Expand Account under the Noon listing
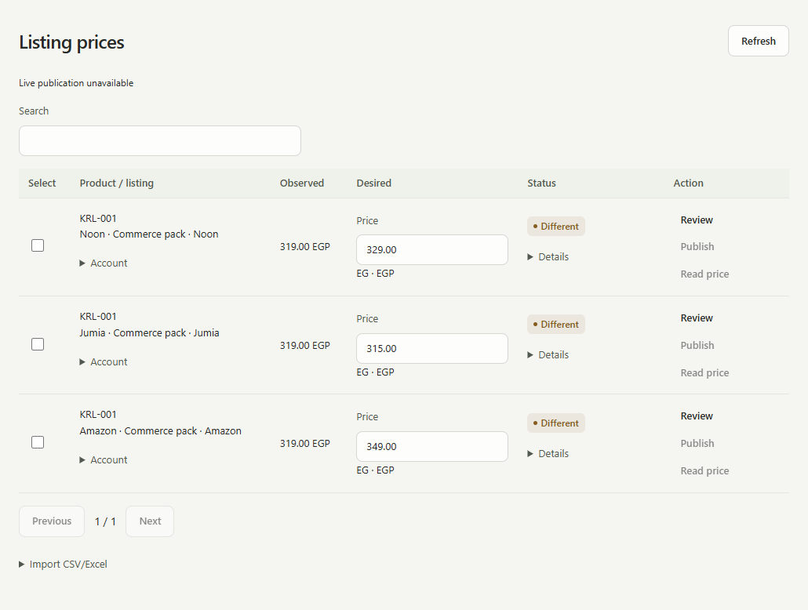The width and height of the screenshot is (808, 610). click(103, 263)
